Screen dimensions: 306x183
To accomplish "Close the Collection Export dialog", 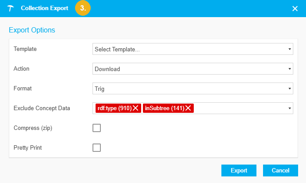I will coord(295,9).
